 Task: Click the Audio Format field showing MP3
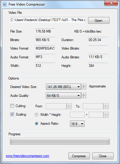45,57
